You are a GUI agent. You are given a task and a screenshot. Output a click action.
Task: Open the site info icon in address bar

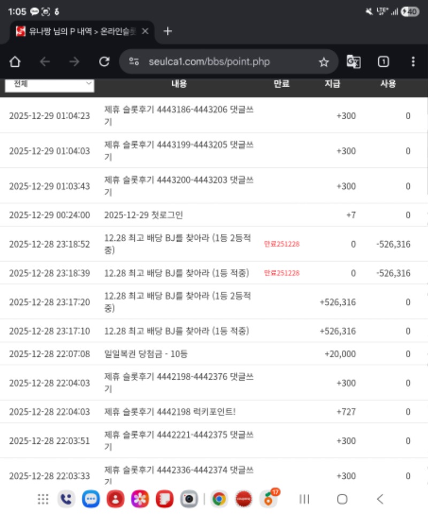pos(134,62)
